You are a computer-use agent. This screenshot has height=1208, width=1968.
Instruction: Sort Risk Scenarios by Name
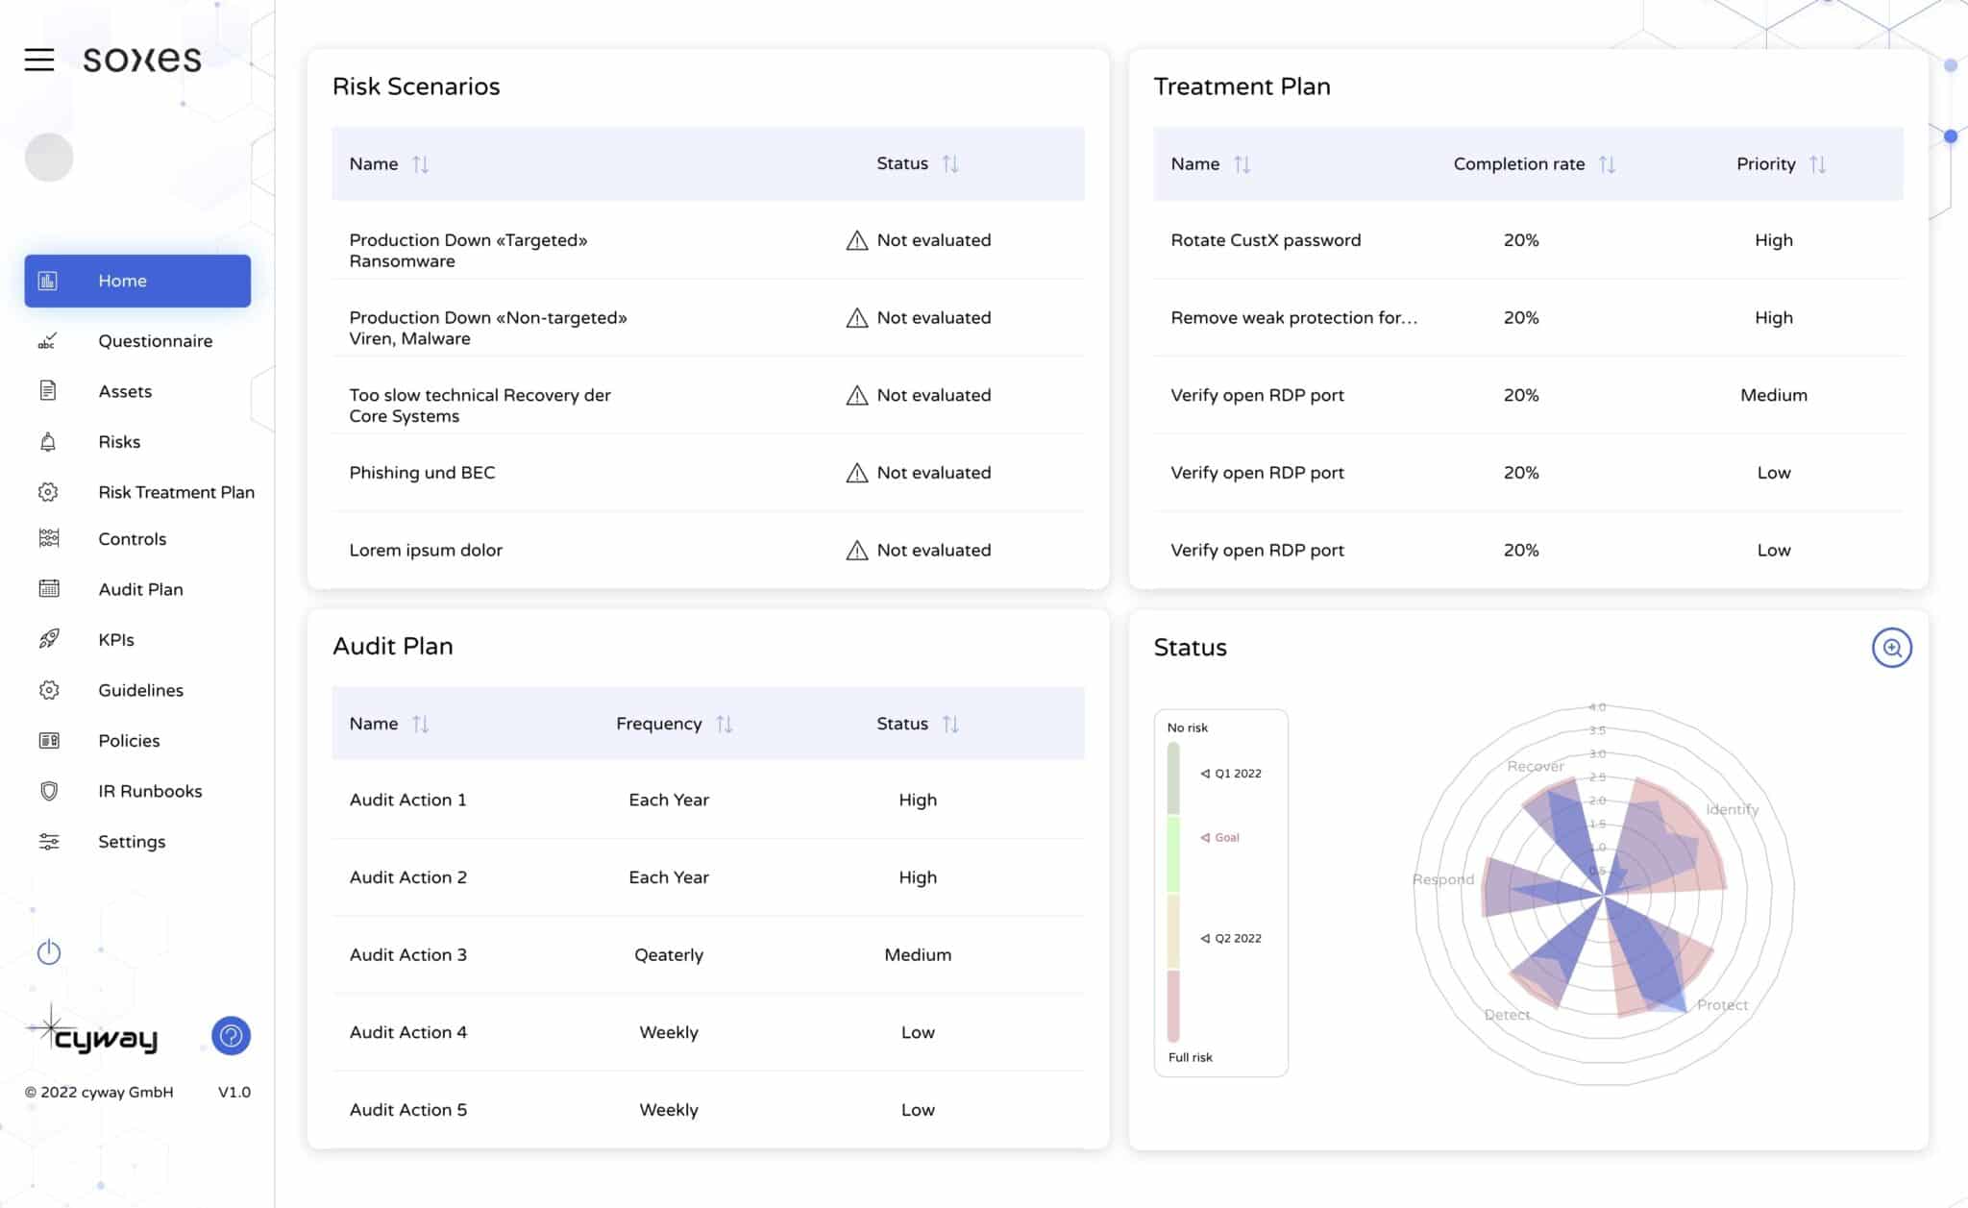pos(420,164)
